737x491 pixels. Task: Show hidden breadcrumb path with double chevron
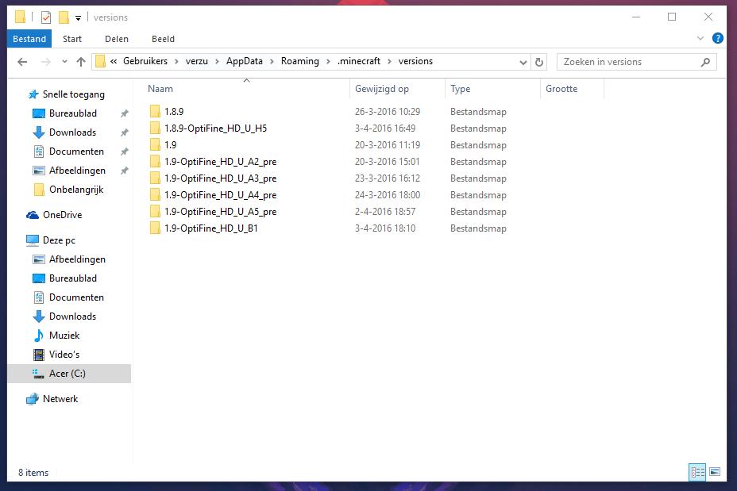pyautogui.click(x=114, y=62)
